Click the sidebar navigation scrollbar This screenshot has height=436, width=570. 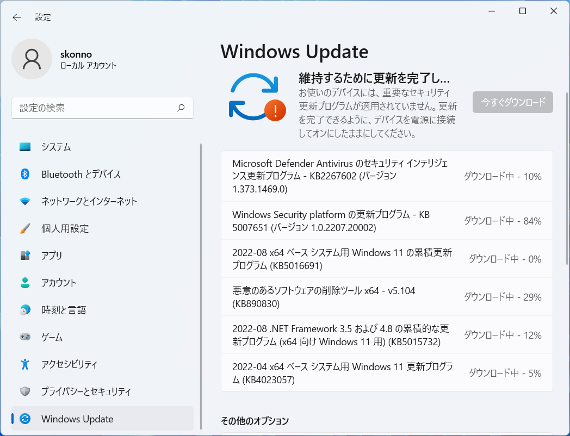tap(201, 286)
